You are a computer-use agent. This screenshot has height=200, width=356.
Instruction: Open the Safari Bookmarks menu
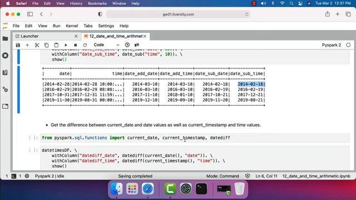pos(97,3)
